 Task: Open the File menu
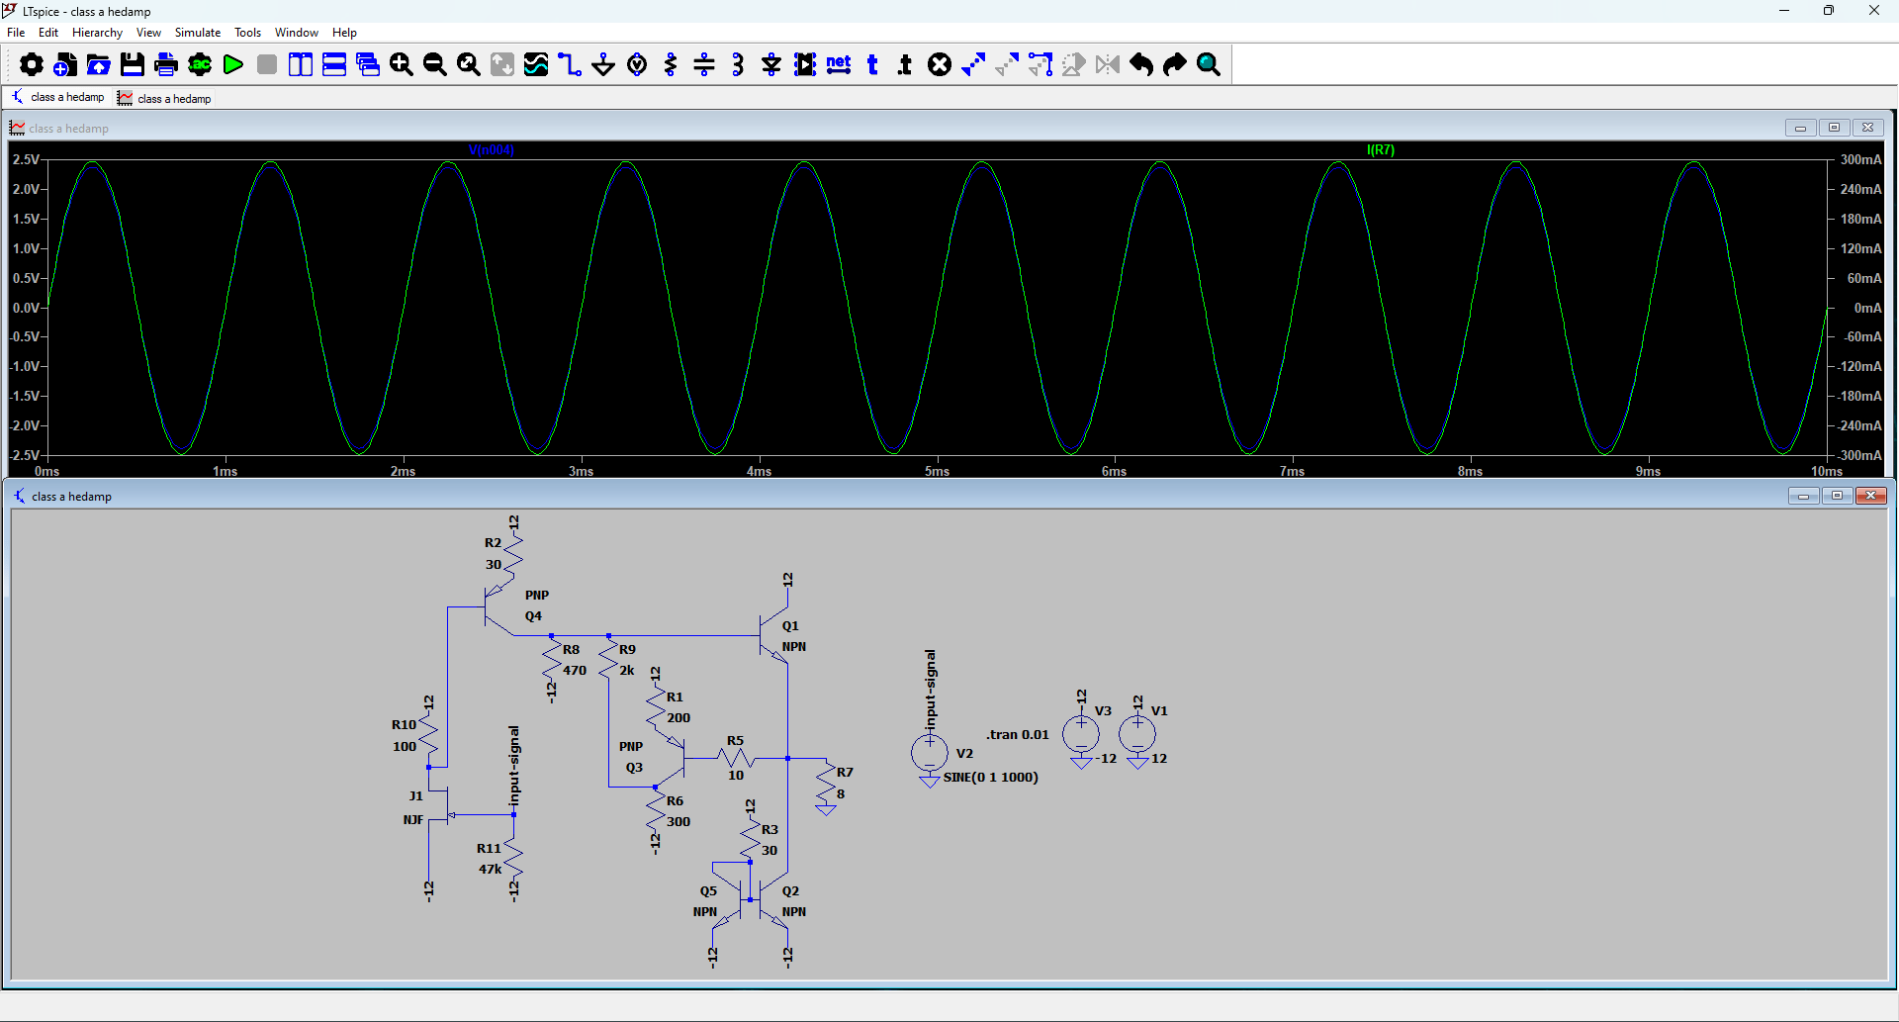pyautogui.click(x=16, y=33)
